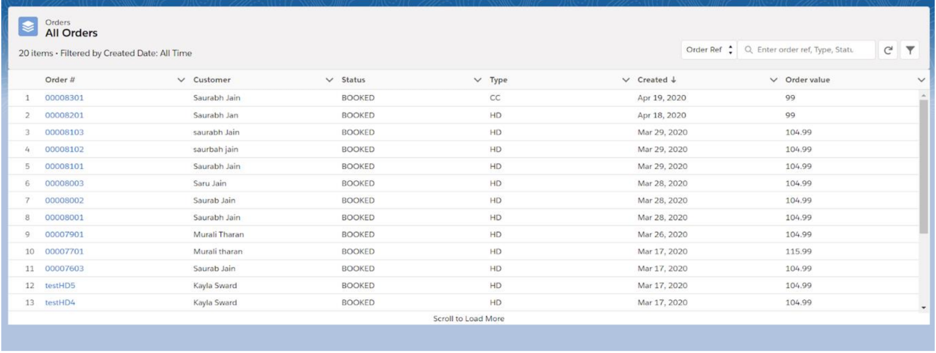Click the Orders app icon
Viewport: 936px width, 353px height.
tap(28, 27)
